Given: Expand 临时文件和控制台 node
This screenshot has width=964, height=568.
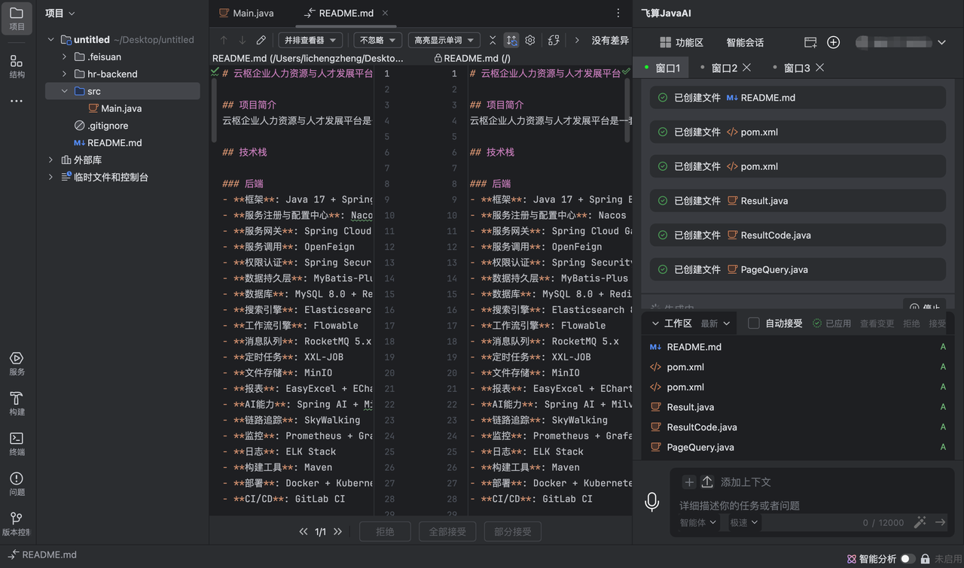Looking at the screenshot, I should pyautogui.click(x=51, y=178).
